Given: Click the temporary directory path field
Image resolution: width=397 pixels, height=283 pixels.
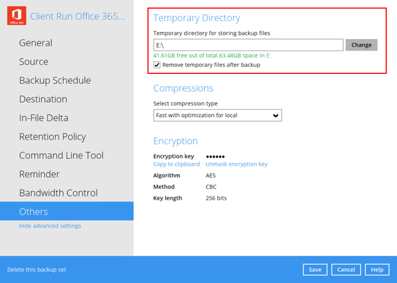Looking at the screenshot, I should click(x=248, y=45).
